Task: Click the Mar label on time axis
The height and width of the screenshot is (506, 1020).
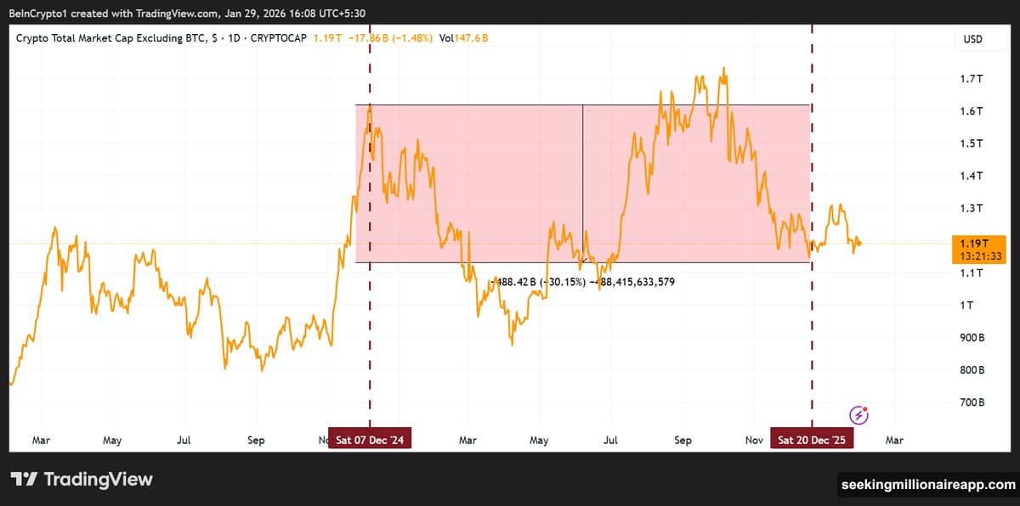Action: click(41, 441)
